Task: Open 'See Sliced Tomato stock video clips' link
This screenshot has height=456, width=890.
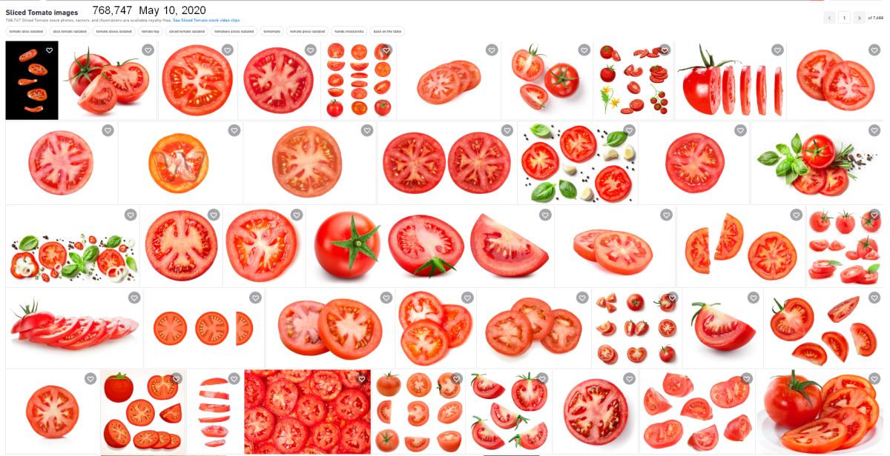Action: click(207, 20)
